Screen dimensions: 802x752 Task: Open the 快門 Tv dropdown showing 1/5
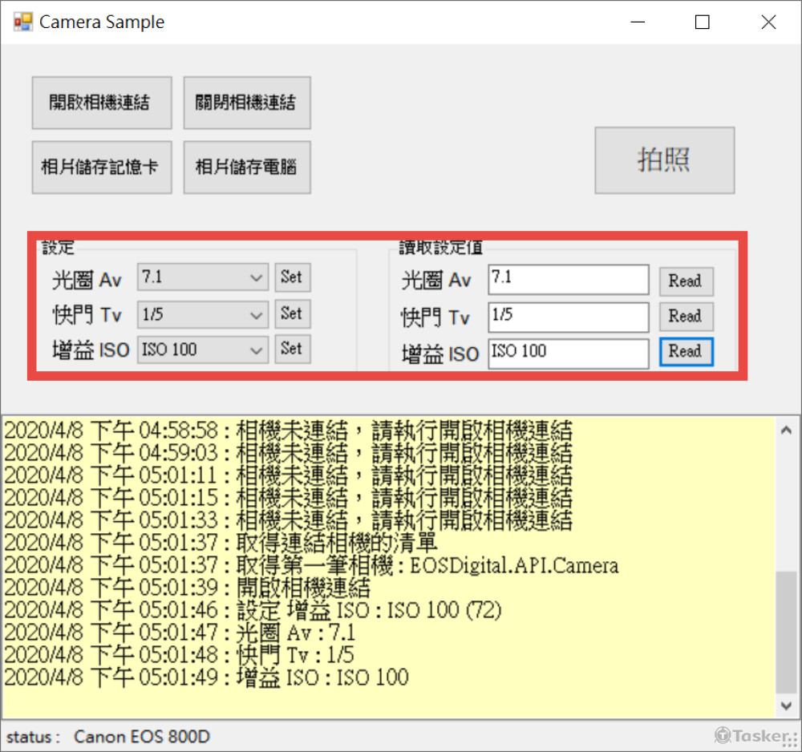click(203, 314)
